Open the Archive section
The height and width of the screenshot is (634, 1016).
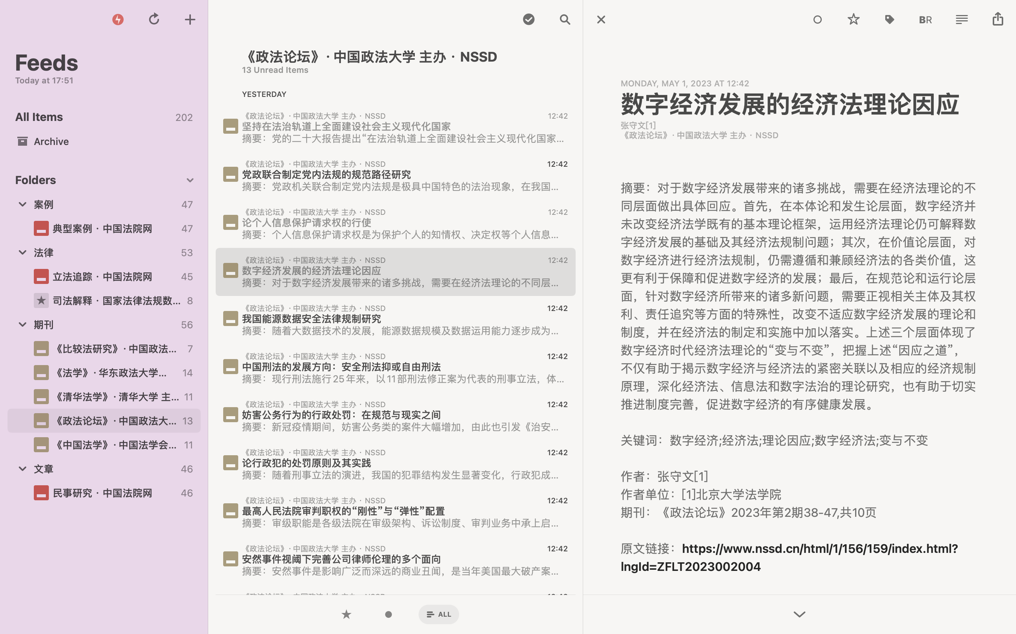[51, 141]
